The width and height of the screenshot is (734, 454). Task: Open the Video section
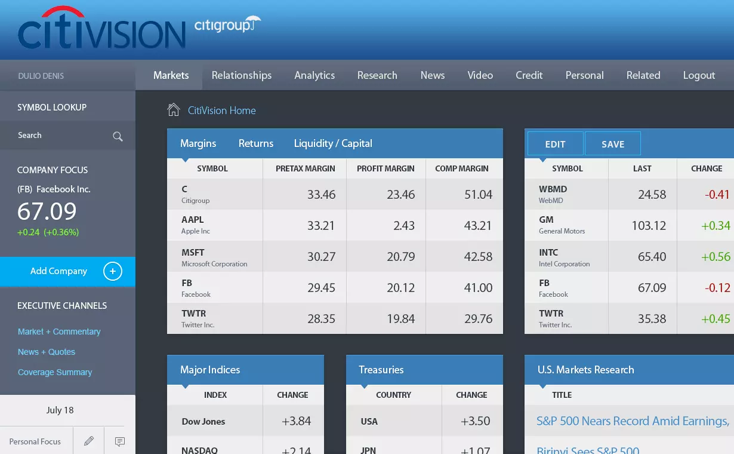pyautogui.click(x=480, y=75)
